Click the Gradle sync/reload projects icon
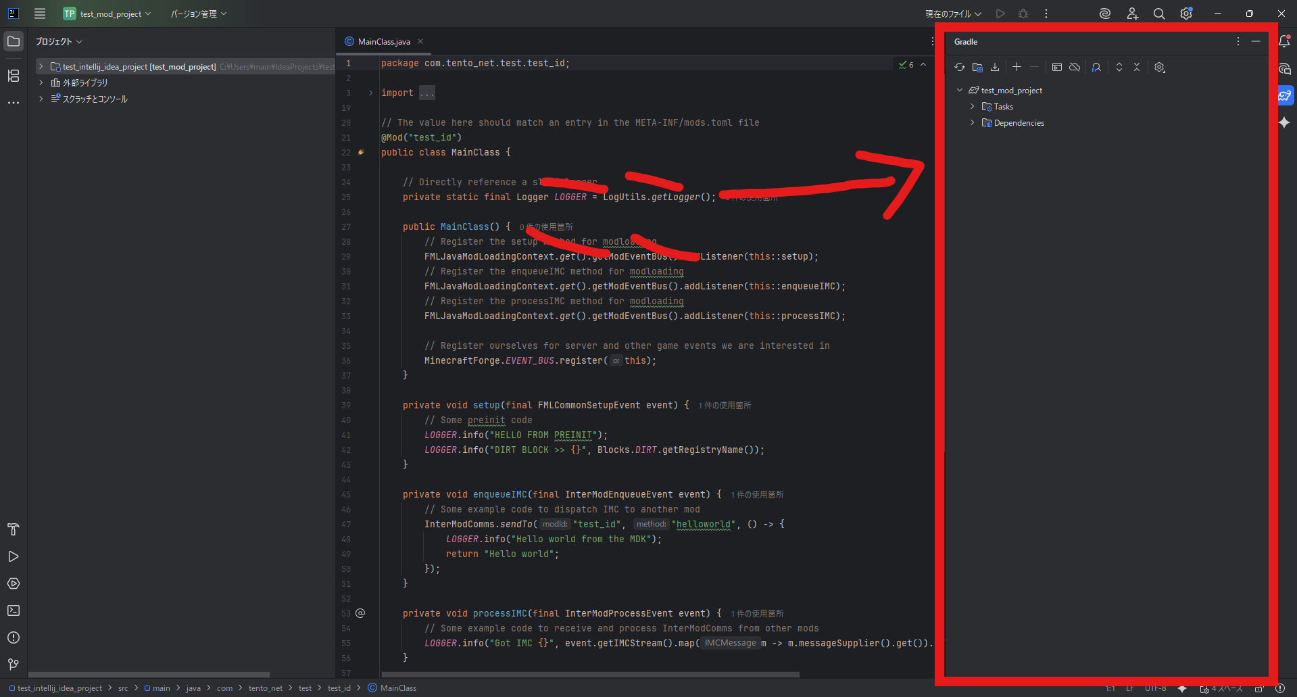1297x697 pixels. click(959, 67)
